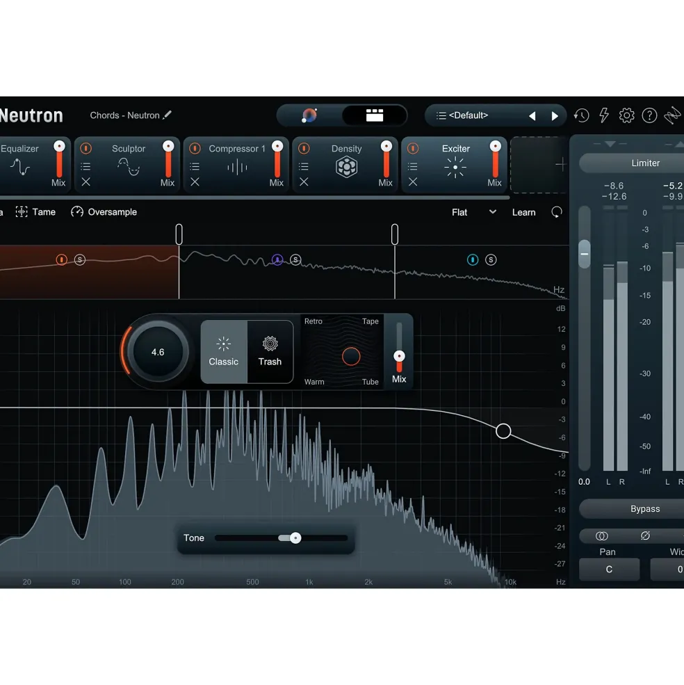
Task: Click the Compressor 1 Mix slider
Action: tap(277, 159)
